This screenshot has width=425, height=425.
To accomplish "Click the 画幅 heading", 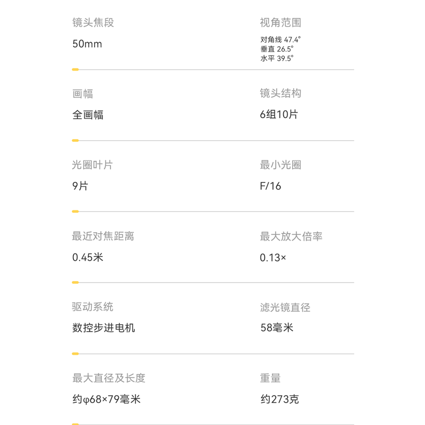I will (82, 94).
